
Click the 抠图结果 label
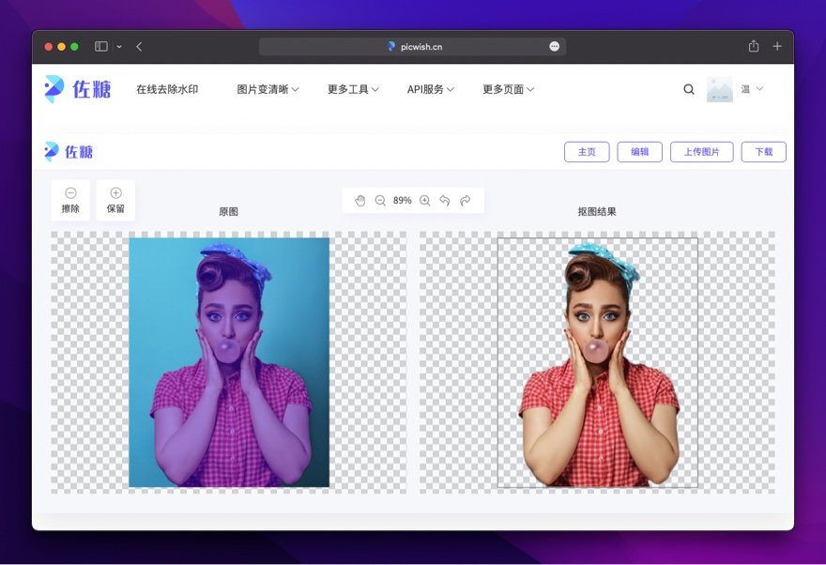click(x=597, y=212)
